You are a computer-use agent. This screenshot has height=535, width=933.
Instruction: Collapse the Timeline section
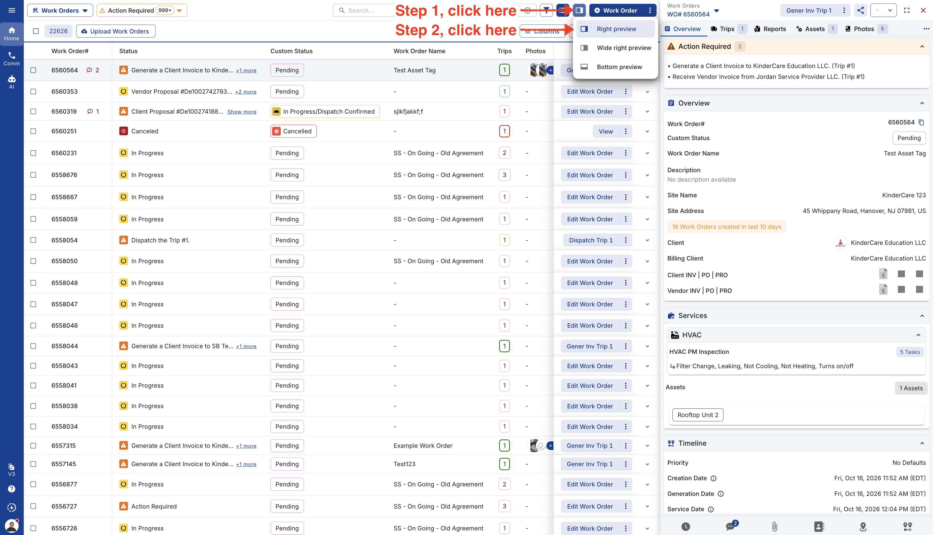coord(922,443)
